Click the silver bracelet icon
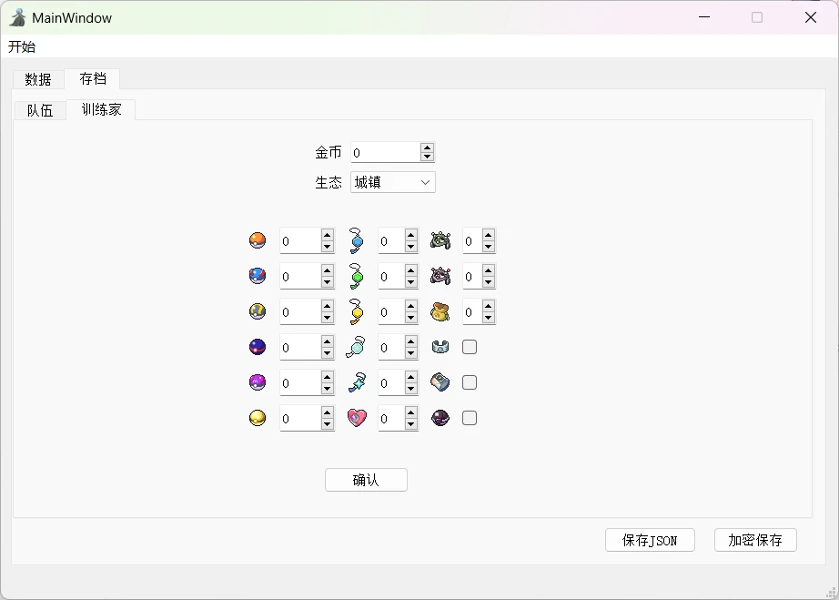Screen dimensions: 839x600 [440, 347]
